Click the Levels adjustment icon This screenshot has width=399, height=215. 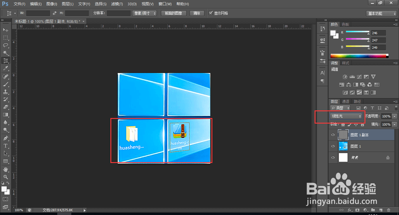point(352,77)
